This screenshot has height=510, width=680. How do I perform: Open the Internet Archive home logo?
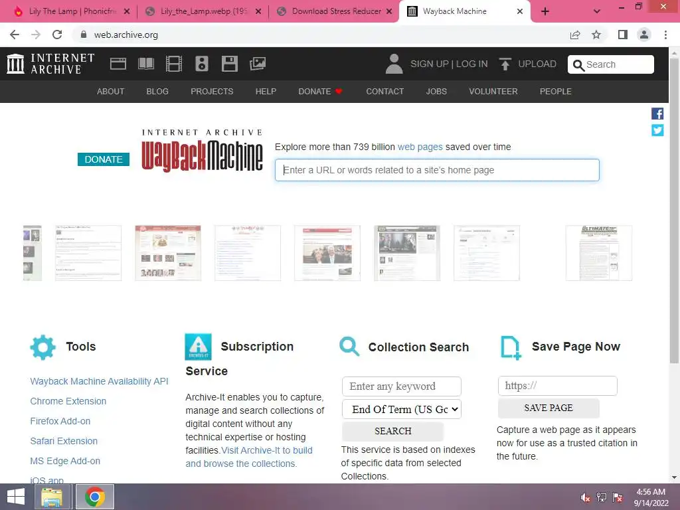click(x=50, y=64)
